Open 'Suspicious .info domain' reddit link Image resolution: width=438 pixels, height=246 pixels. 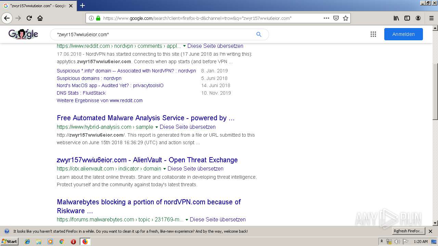click(x=126, y=71)
